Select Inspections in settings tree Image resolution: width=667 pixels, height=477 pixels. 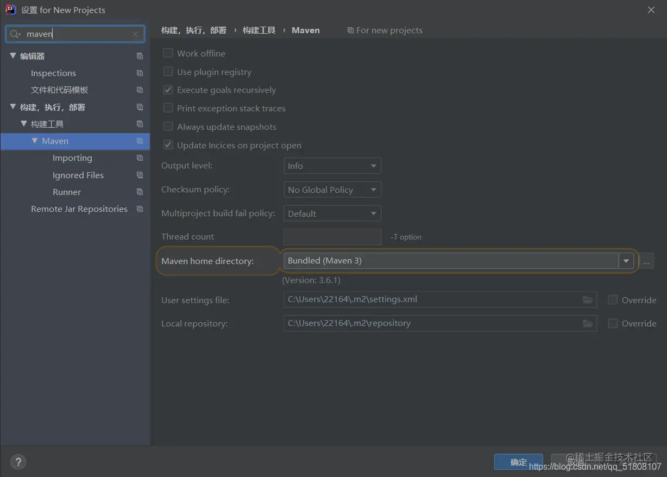(53, 73)
